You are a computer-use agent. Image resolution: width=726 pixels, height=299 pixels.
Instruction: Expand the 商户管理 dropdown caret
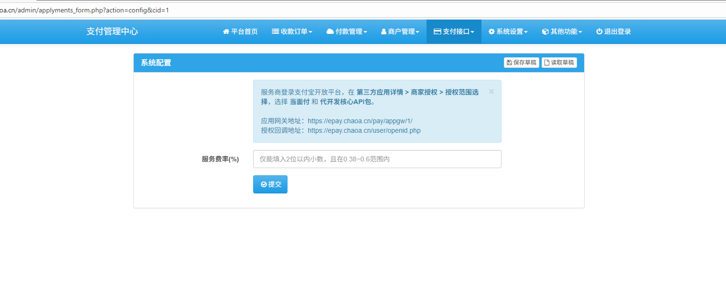pos(417,32)
